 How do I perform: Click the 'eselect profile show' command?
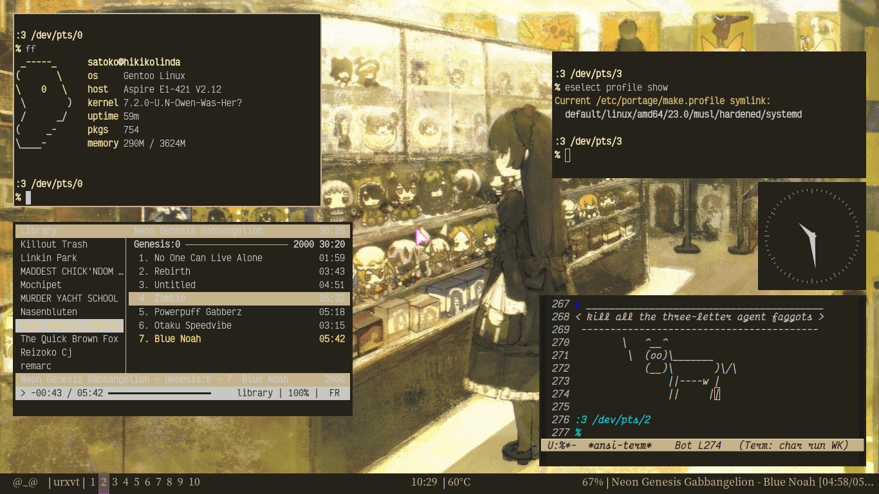(616, 87)
